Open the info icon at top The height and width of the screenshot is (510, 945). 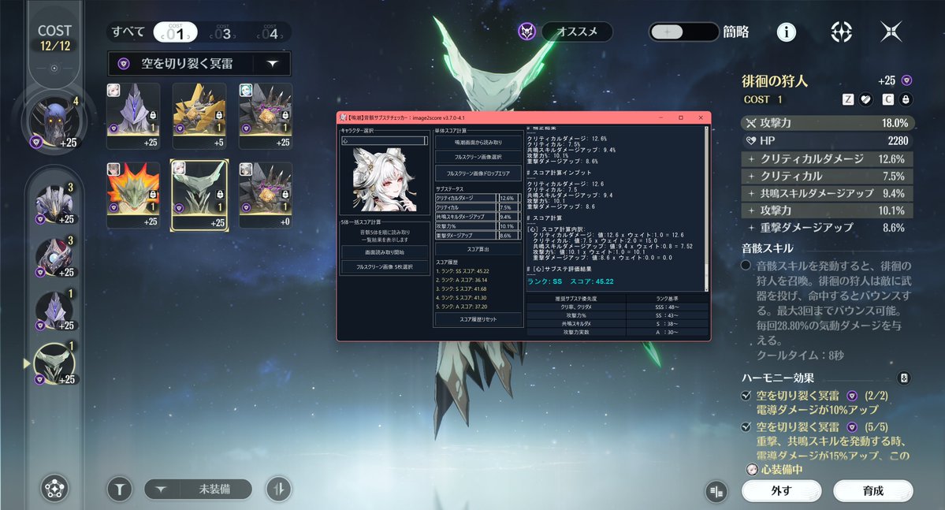click(x=786, y=32)
